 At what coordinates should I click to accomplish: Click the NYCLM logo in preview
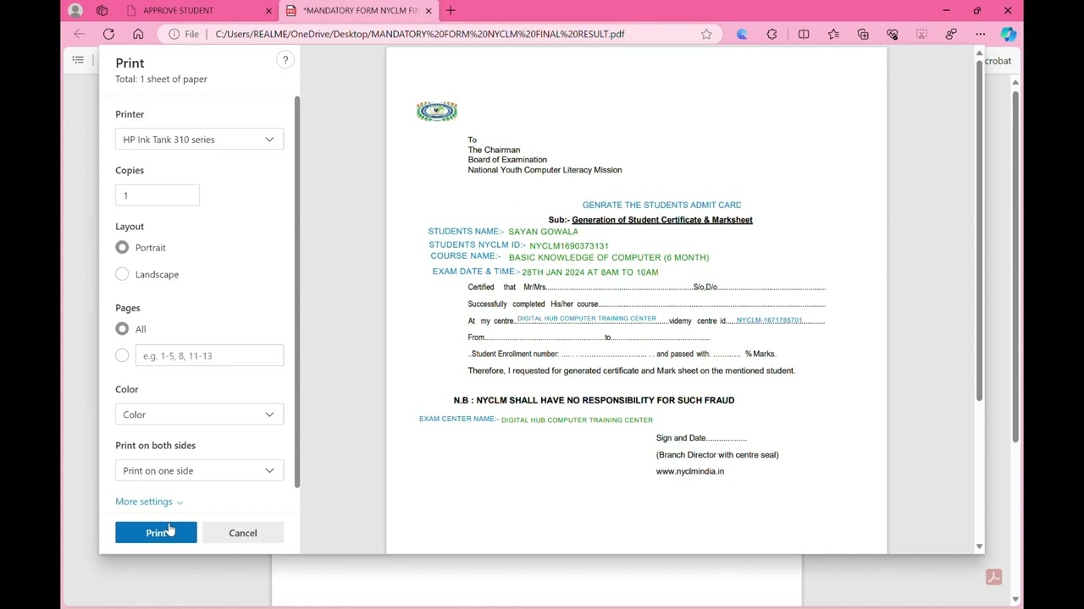437,111
